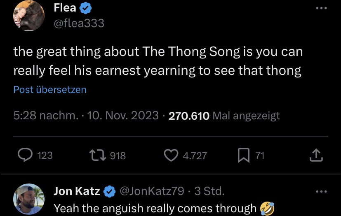Screen dimensions: 341x216
Task: Open Jon Katz's profile avatar
Action: (29, 199)
